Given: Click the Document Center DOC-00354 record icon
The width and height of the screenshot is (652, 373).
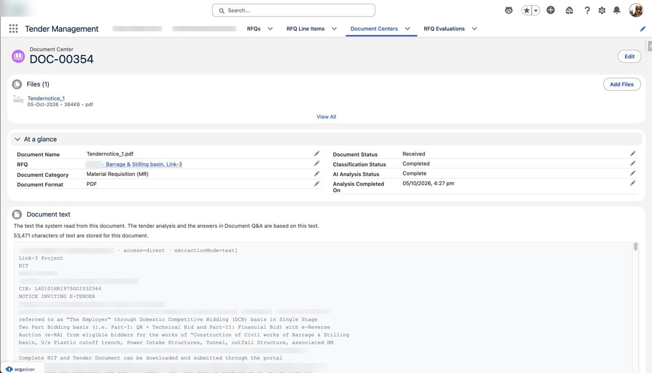Looking at the screenshot, I should 18,56.
